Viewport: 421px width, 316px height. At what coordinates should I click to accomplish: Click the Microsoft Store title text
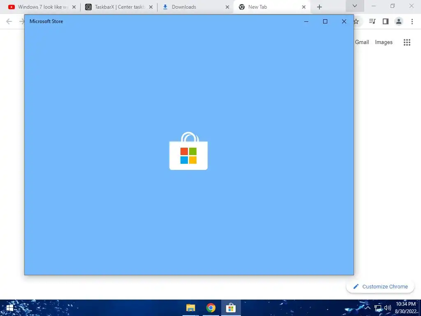pyautogui.click(x=46, y=21)
